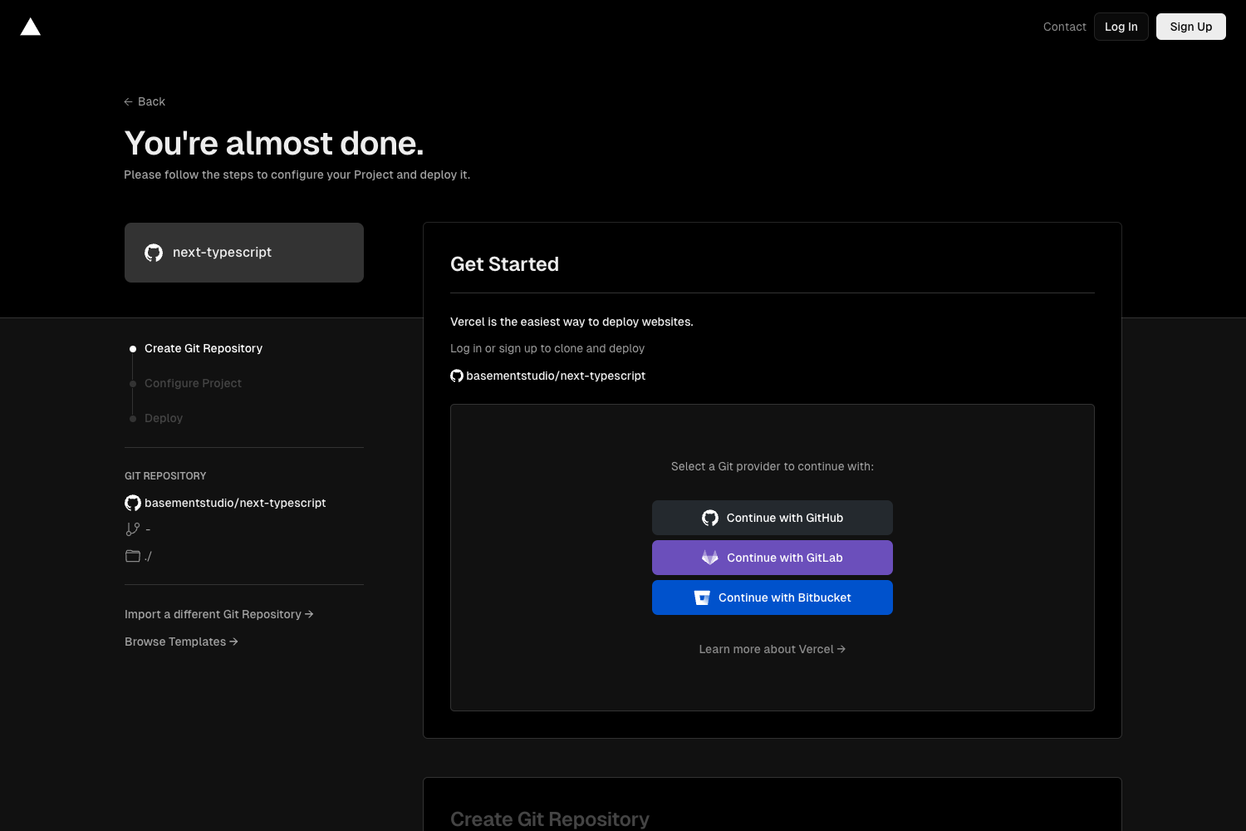Switch to the Create Git Repository section

pos(549,819)
